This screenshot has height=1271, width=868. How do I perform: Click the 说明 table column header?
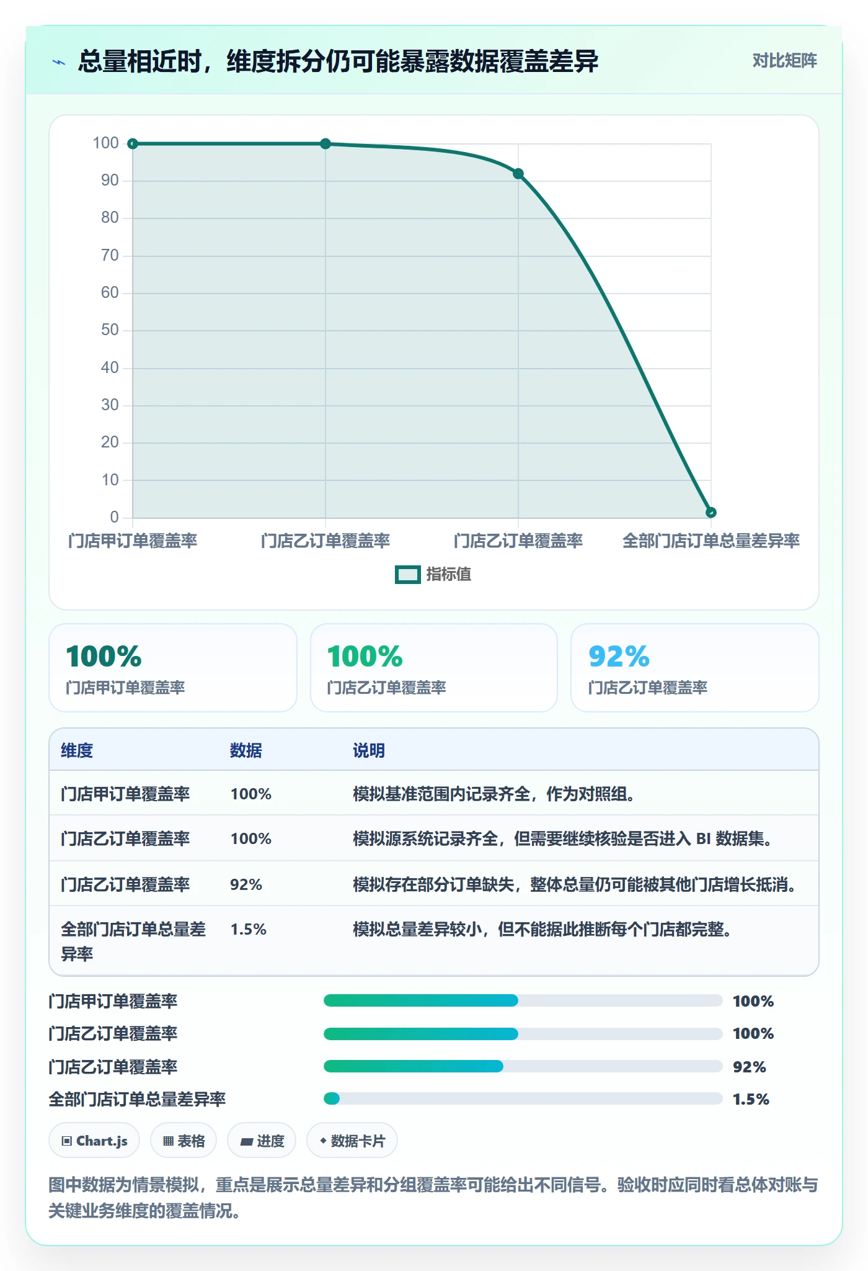coord(369,750)
